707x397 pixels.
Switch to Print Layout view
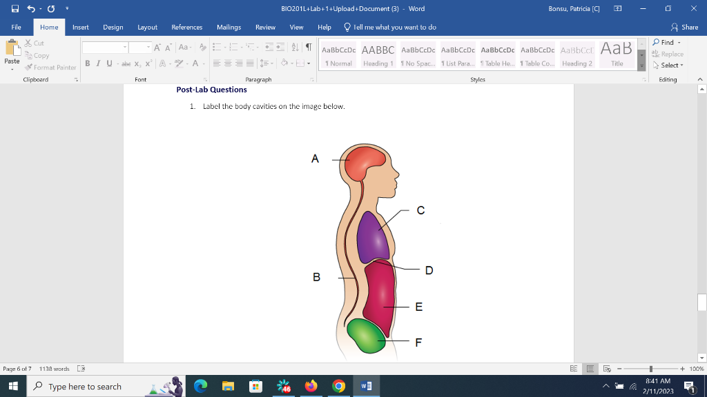point(590,369)
